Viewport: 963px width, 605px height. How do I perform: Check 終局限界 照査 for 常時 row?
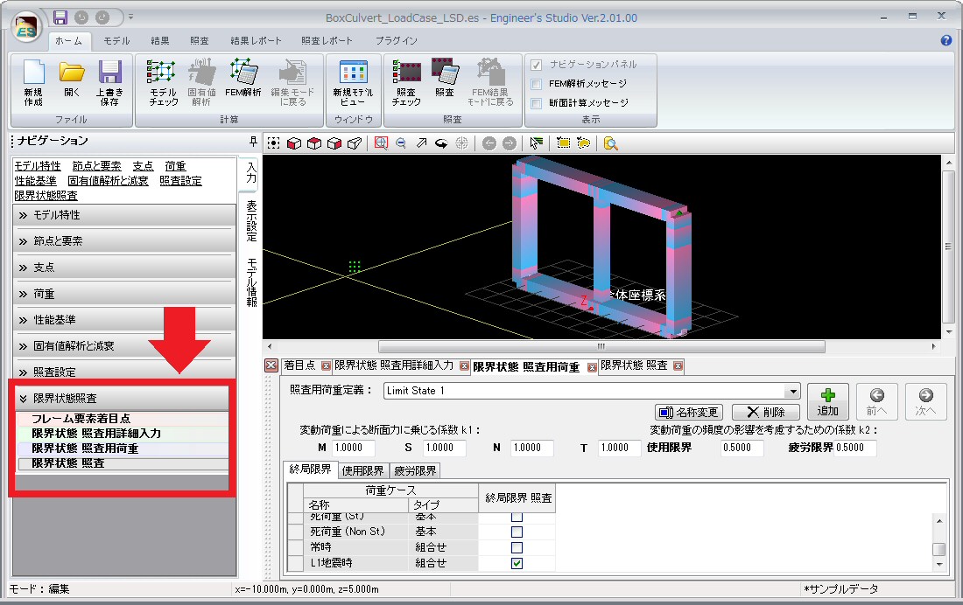(517, 547)
